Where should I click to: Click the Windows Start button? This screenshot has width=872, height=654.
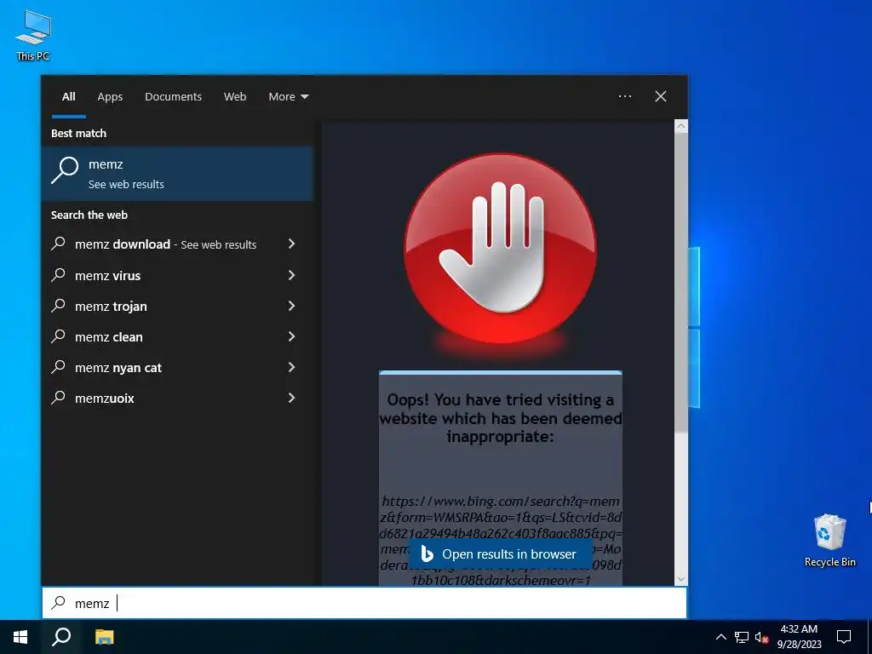coord(20,637)
